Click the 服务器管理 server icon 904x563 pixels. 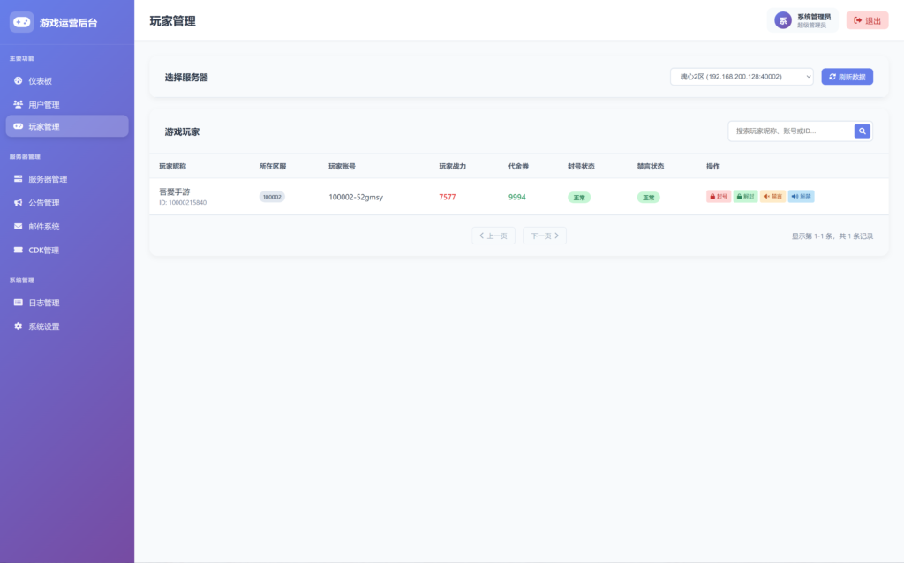[19, 179]
